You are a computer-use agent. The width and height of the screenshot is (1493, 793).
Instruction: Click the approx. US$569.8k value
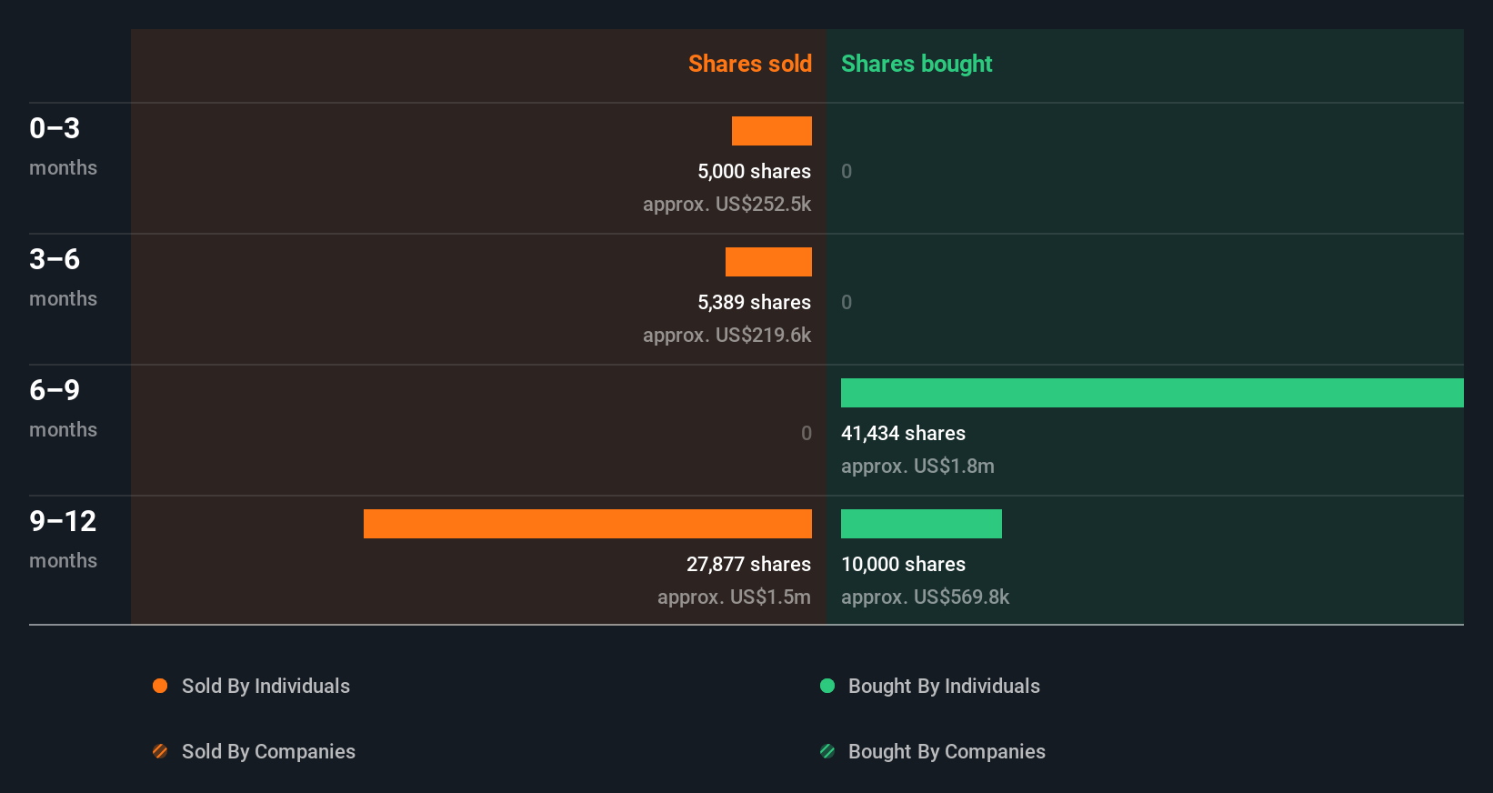coord(925,597)
